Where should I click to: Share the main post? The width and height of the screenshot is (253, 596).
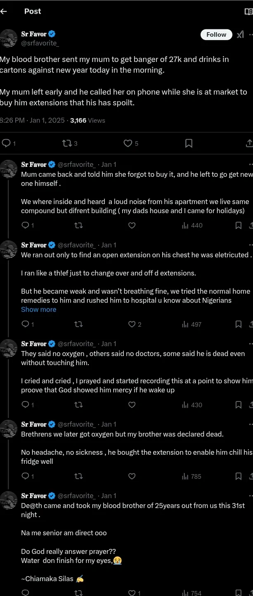click(x=249, y=143)
